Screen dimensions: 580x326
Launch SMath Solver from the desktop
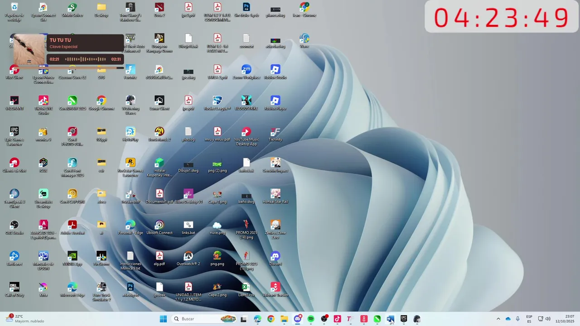click(x=72, y=10)
